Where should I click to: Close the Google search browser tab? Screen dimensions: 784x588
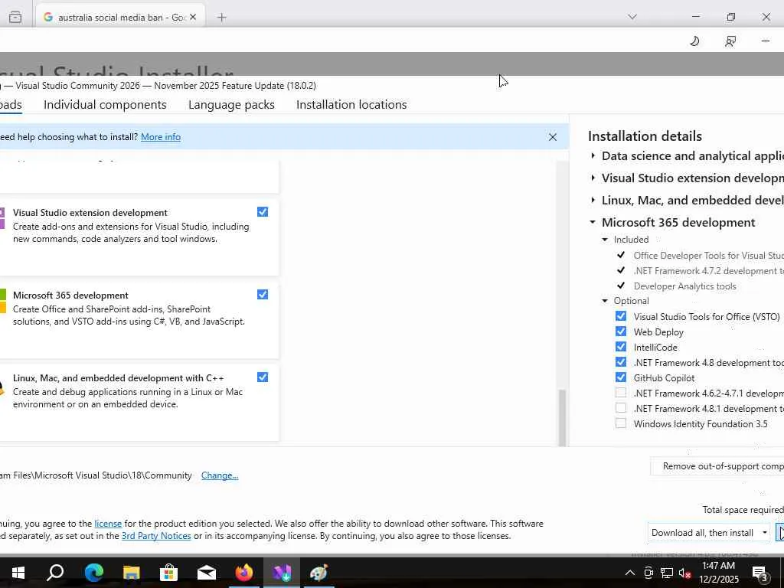pyautogui.click(x=193, y=17)
